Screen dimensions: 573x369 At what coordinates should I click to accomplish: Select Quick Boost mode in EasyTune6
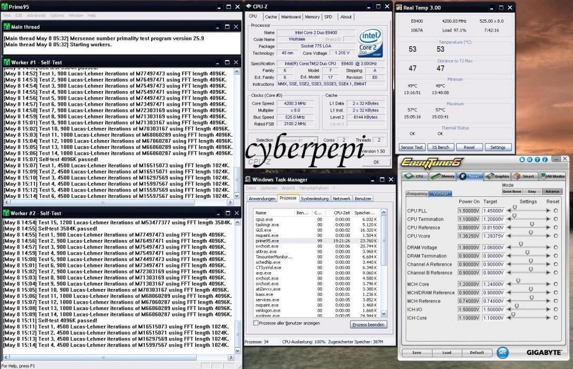coord(512,192)
